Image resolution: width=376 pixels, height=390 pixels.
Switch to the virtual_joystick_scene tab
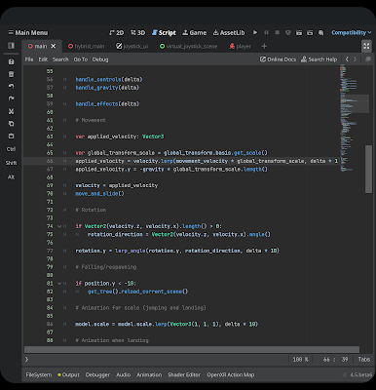(x=188, y=46)
